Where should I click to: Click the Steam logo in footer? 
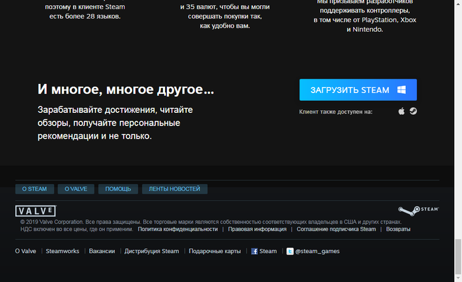tap(418, 210)
